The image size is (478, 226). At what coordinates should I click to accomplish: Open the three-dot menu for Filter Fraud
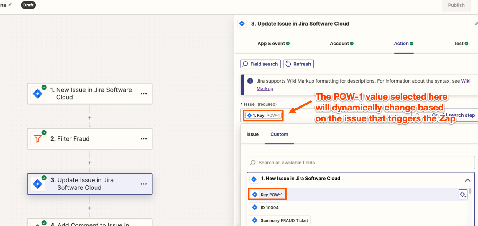144,139
